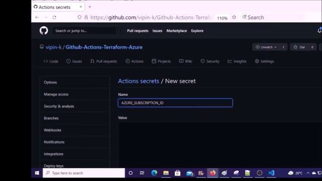Focus the Search or jump to field
Image resolution: width=322 pixels, height=181 pixels.
pos(87,31)
